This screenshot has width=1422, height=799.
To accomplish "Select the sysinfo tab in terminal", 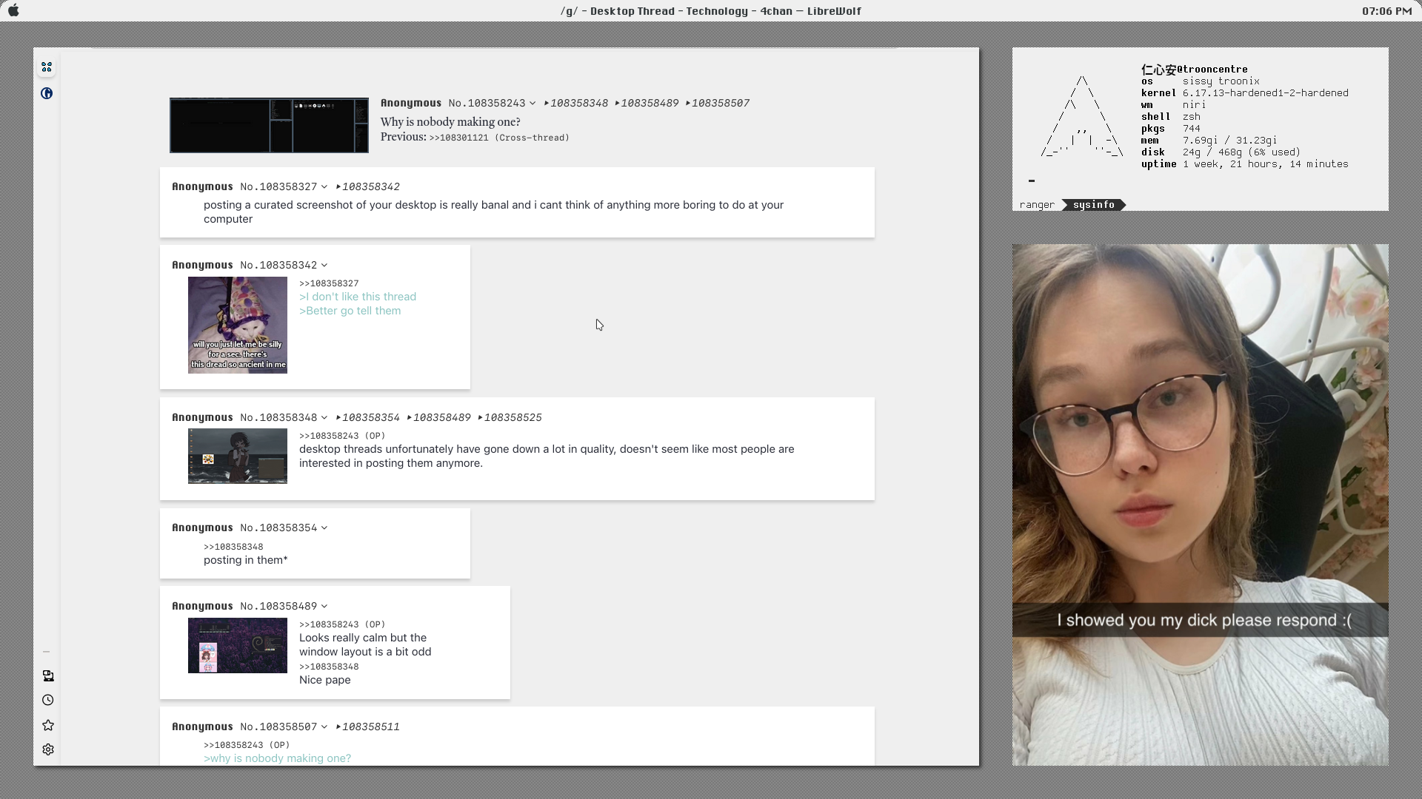I will click(x=1093, y=205).
